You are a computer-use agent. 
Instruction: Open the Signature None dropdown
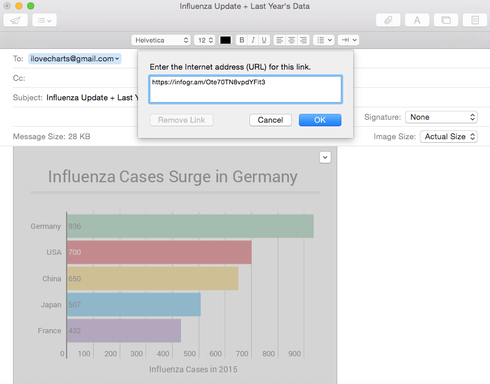[x=440, y=117]
